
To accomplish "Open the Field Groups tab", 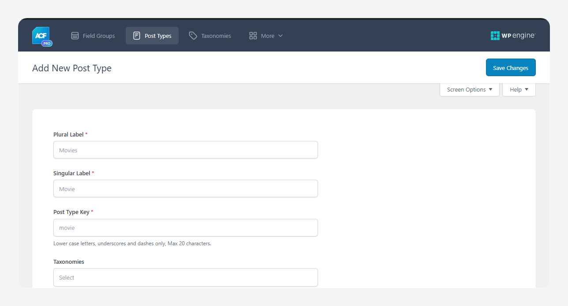I will click(x=93, y=36).
